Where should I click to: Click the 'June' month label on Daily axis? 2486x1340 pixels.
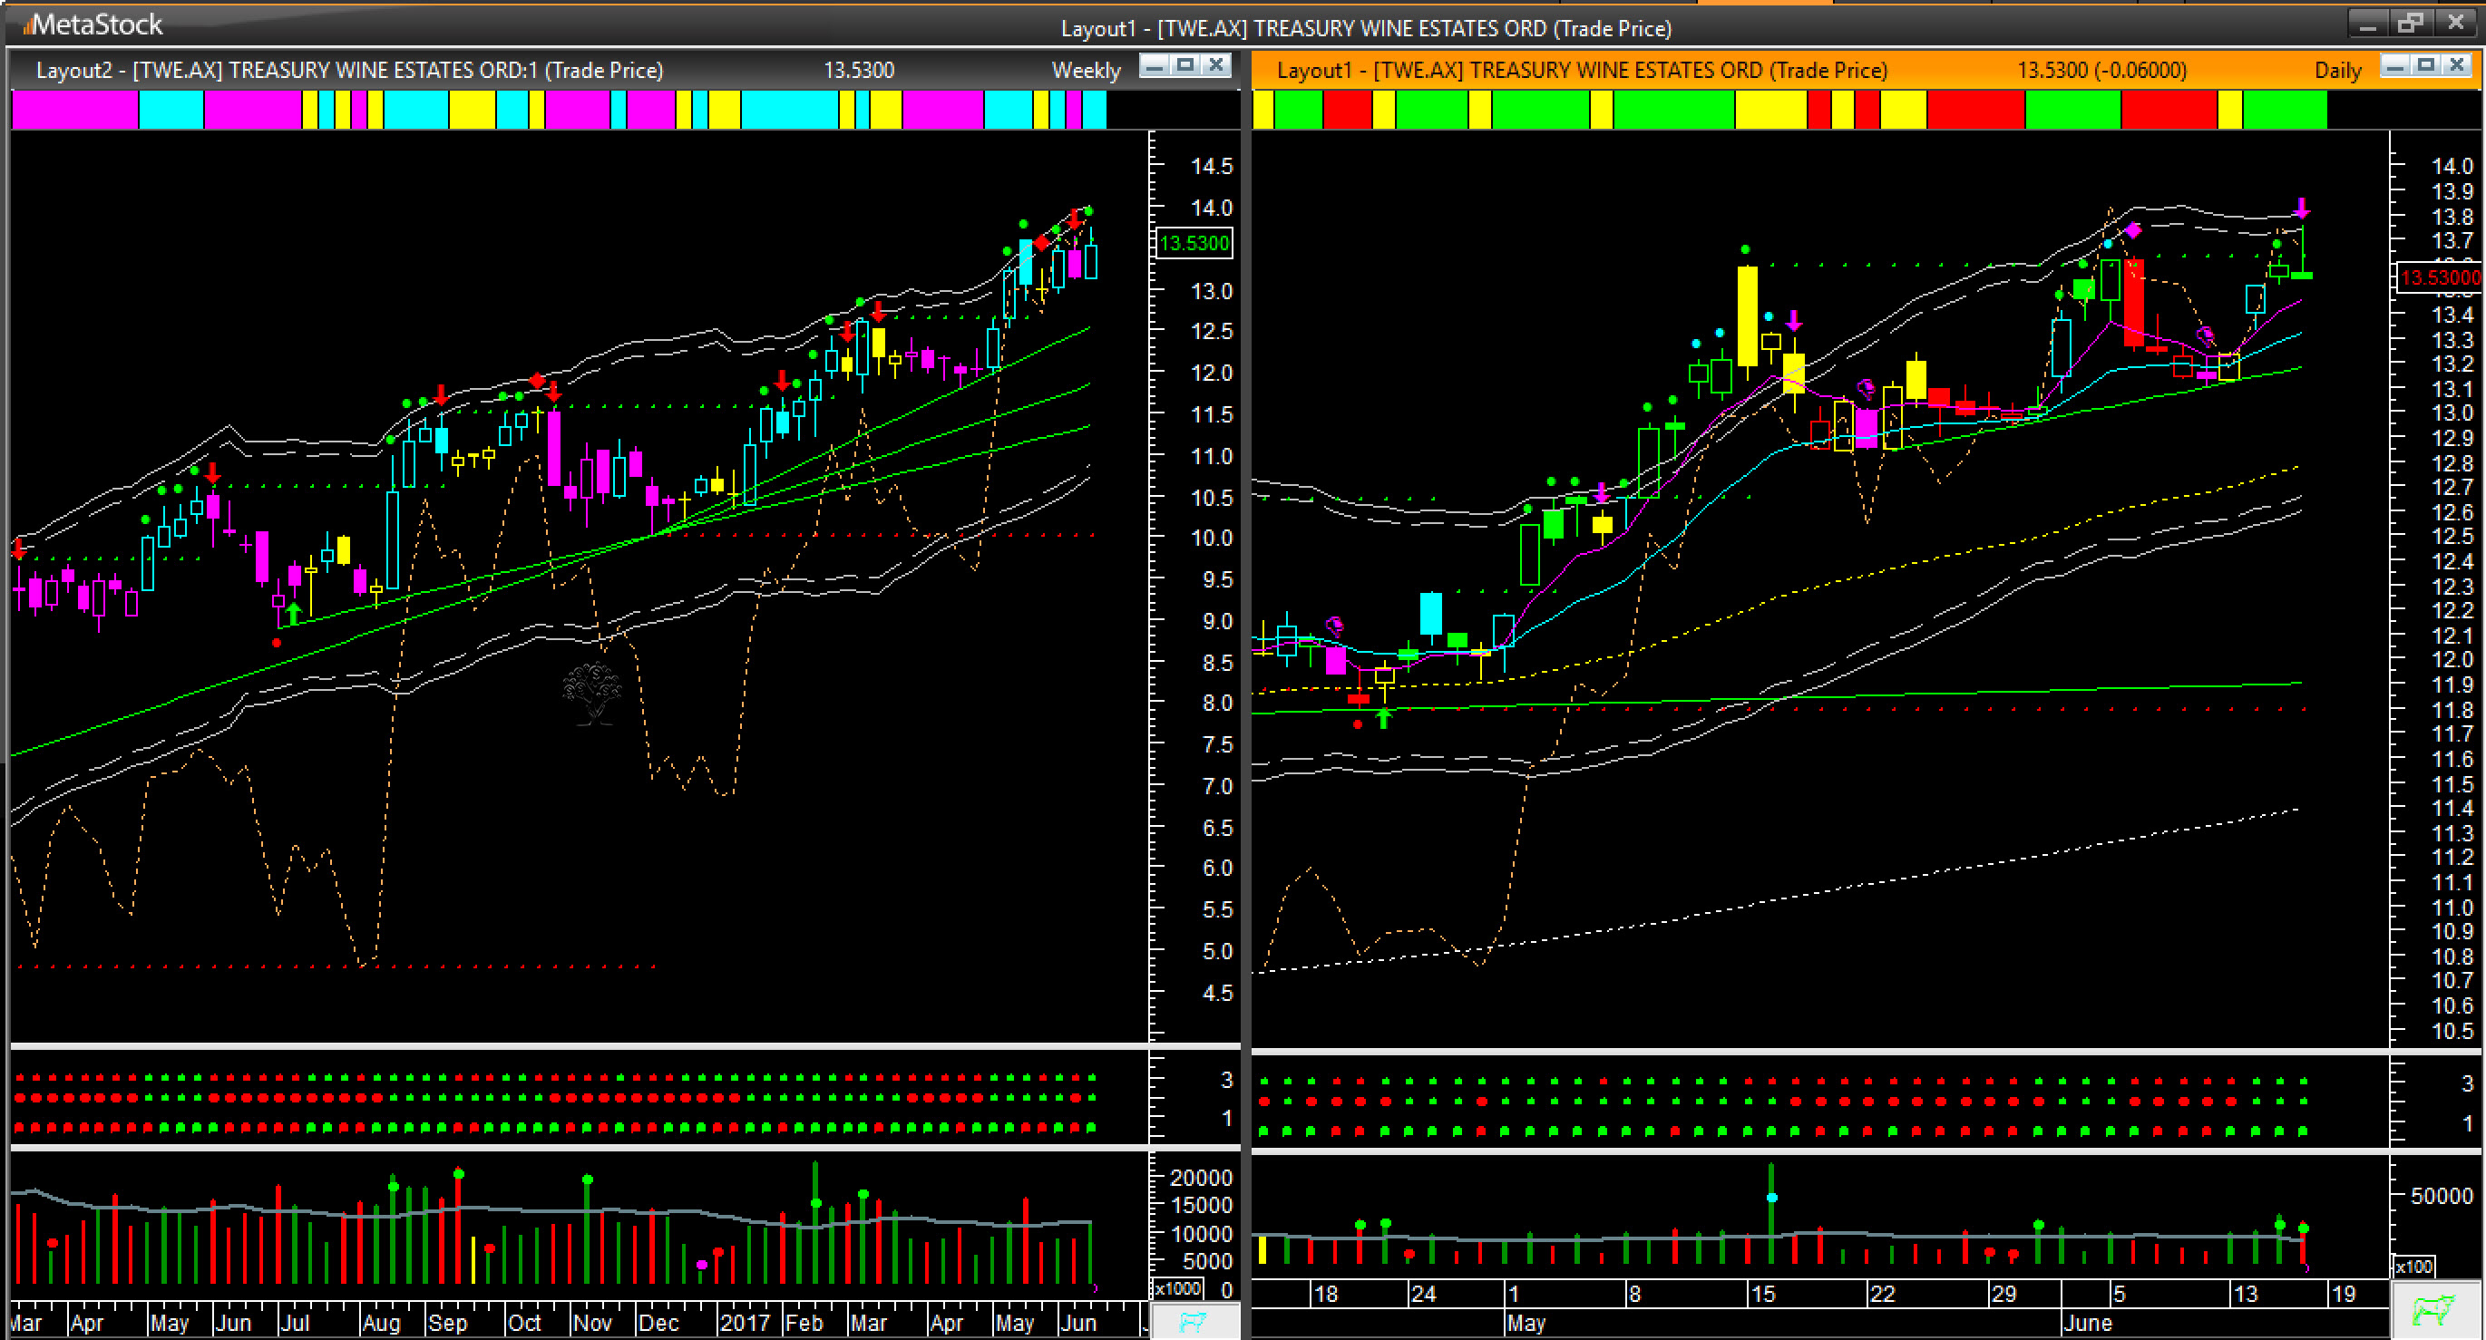point(2086,1323)
